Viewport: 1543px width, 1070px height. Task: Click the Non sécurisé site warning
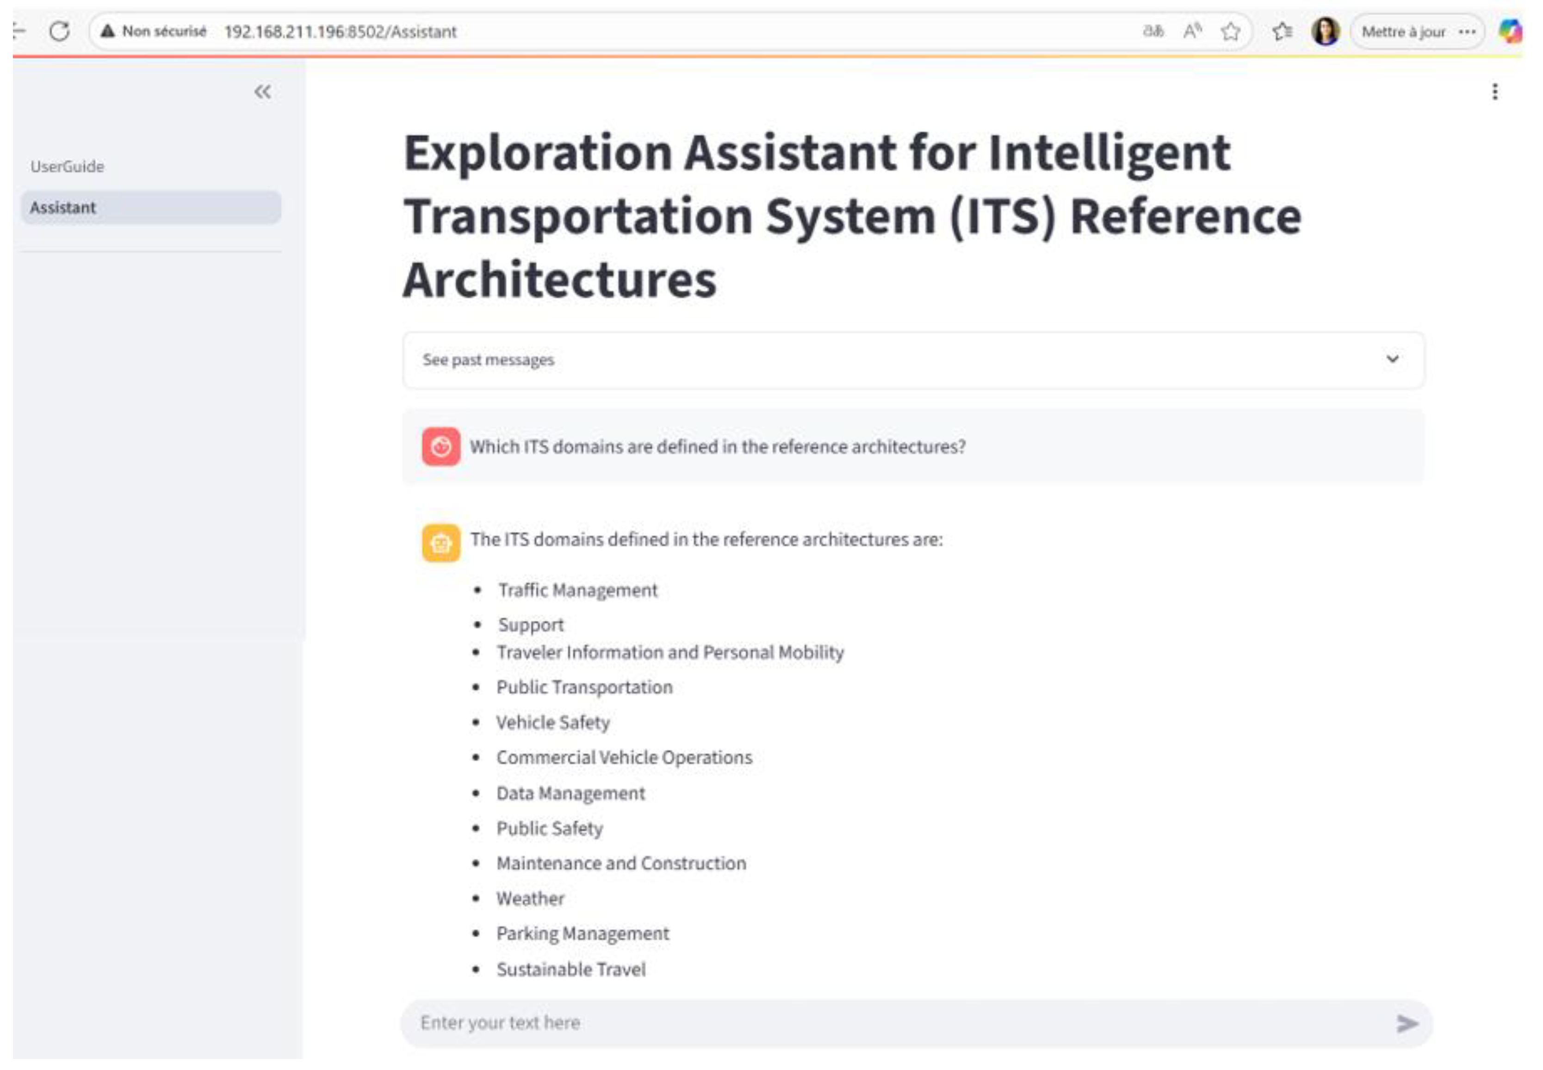click(x=154, y=31)
